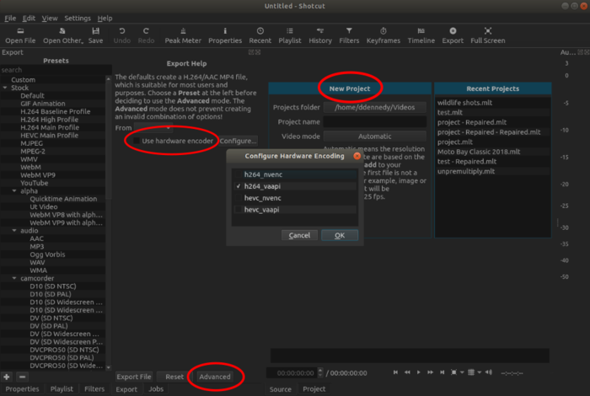Click the Project name input field
This screenshot has width=590, height=396.
coord(375,121)
